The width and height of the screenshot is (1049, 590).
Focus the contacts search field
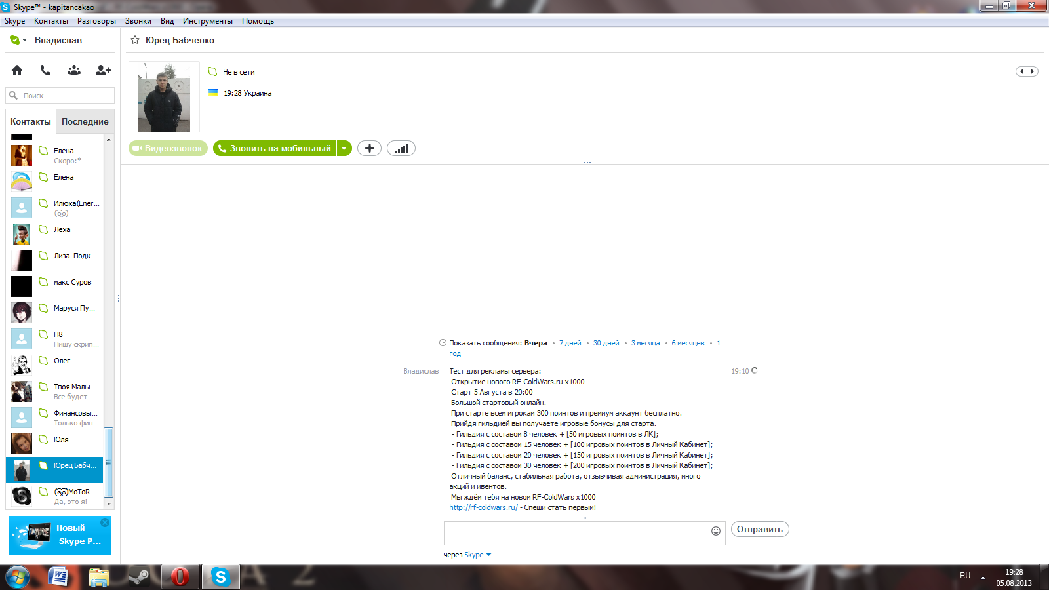pos(60,96)
